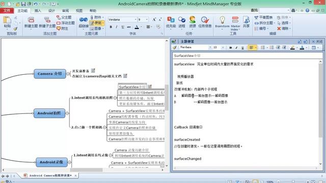Add a Callout (附注) to the topic
Image resolution: width=326 pixels, height=183 pixels.
point(62,28)
